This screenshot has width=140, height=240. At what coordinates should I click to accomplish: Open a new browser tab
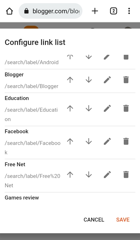click(x=95, y=11)
